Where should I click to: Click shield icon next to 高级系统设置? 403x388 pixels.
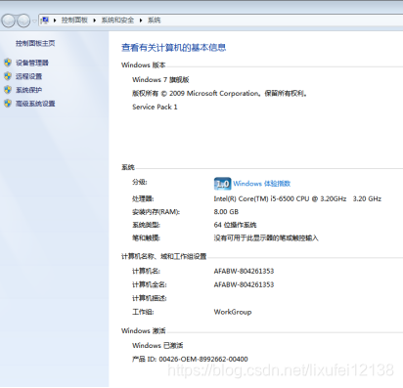tap(8, 104)
